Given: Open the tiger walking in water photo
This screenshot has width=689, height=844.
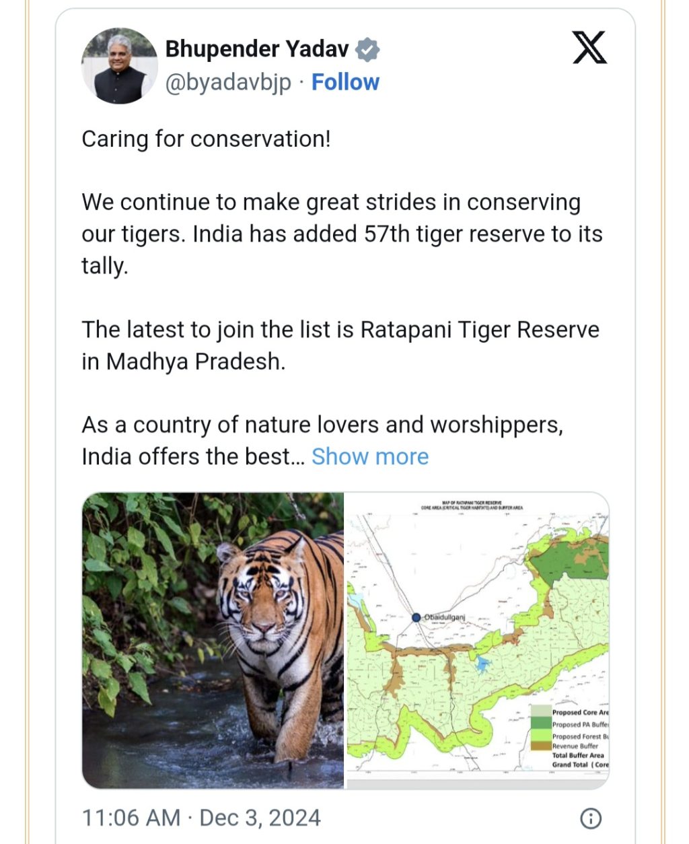Looking at the screenshot, I should (213, 640).
